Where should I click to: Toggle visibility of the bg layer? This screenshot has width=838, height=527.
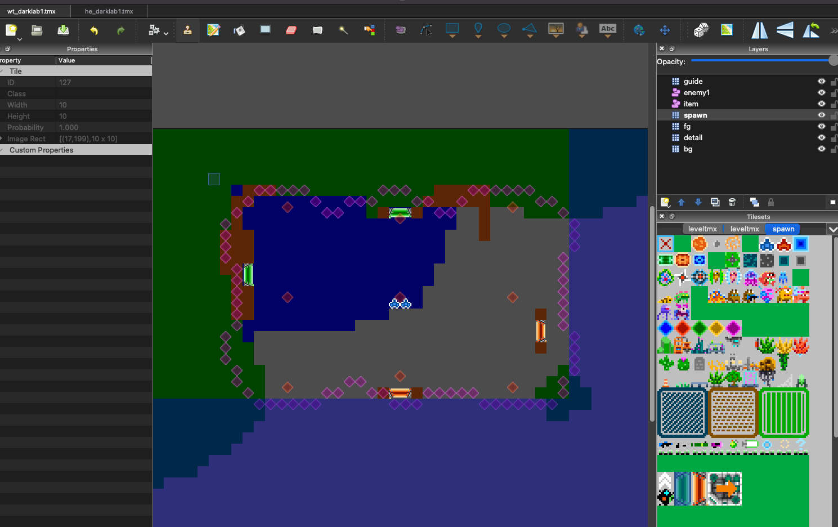click(x=821, y=149)
